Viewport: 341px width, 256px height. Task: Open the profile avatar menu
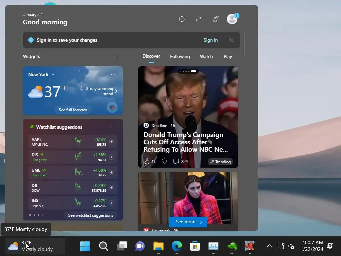pyautogui.click(x=232, y=19)
